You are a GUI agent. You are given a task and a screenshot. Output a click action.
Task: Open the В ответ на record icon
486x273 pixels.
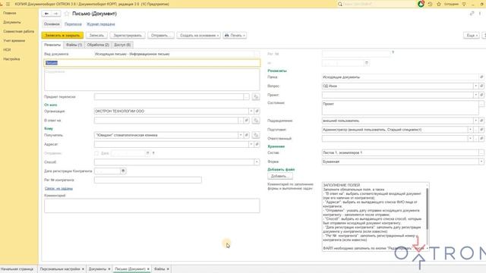pyautogui.click(x=246, y=121)
